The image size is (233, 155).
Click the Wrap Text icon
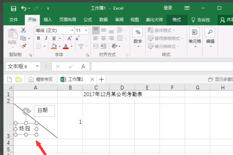click(120, 30)
